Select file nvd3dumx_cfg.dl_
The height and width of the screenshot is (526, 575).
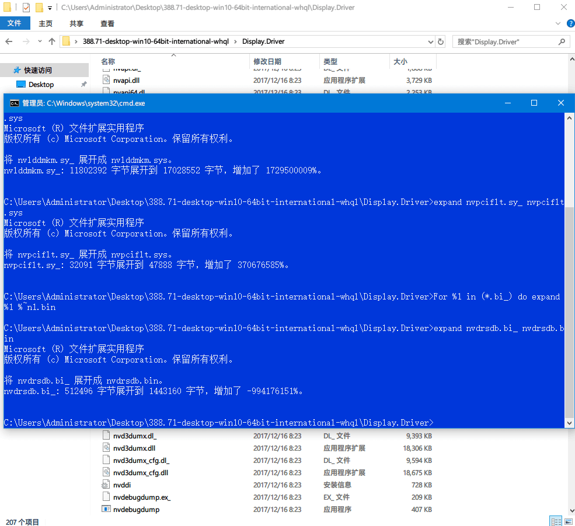[x=141, y=461]
